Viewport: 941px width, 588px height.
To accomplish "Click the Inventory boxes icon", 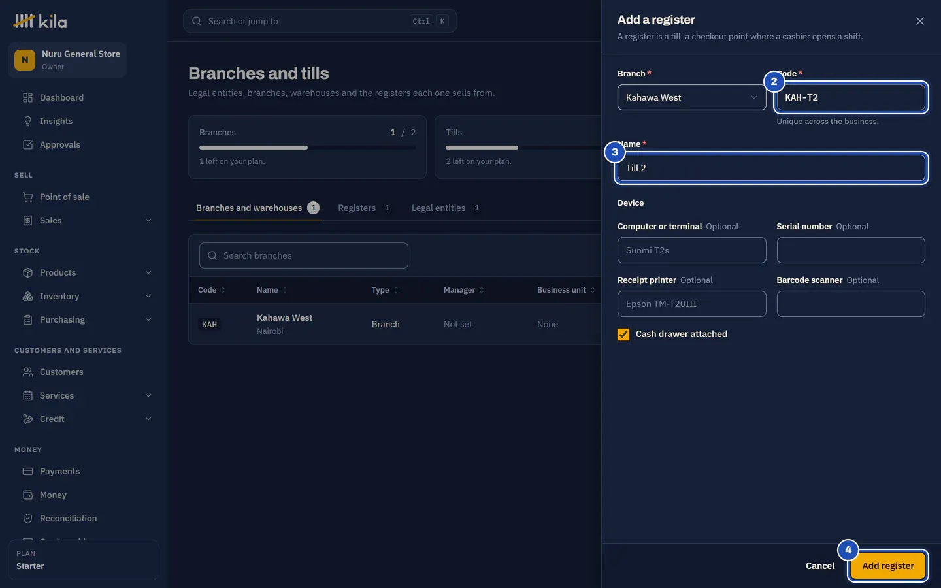I will [27, 297].
